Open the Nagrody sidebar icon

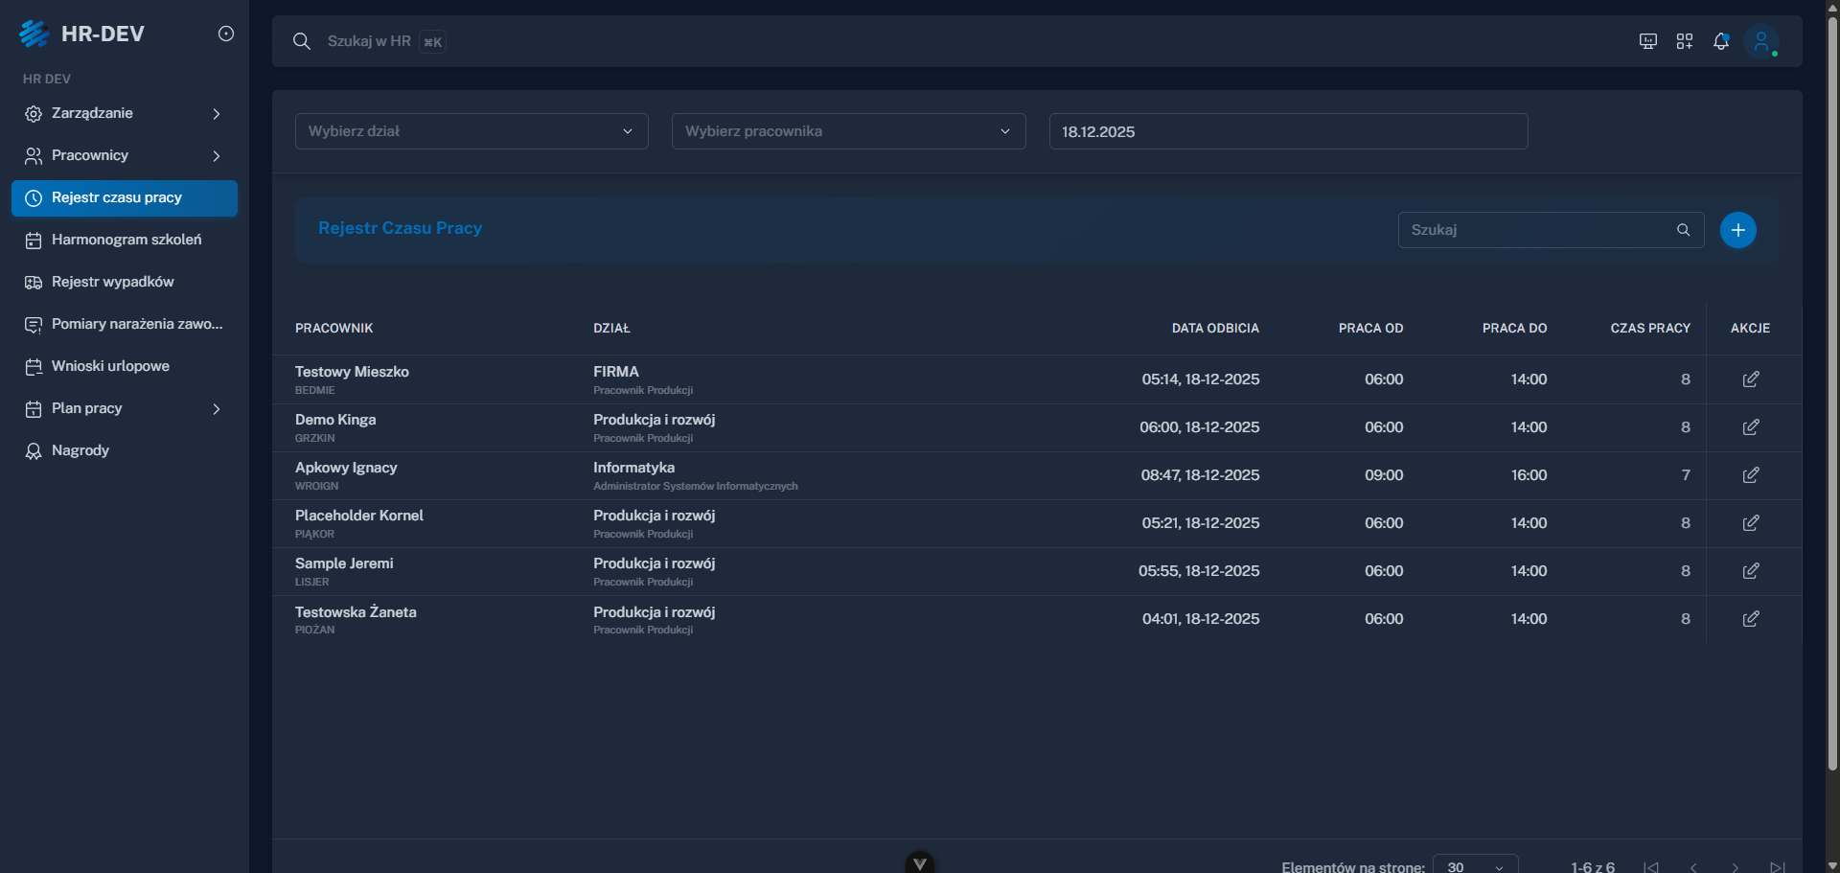click(34, 450)
